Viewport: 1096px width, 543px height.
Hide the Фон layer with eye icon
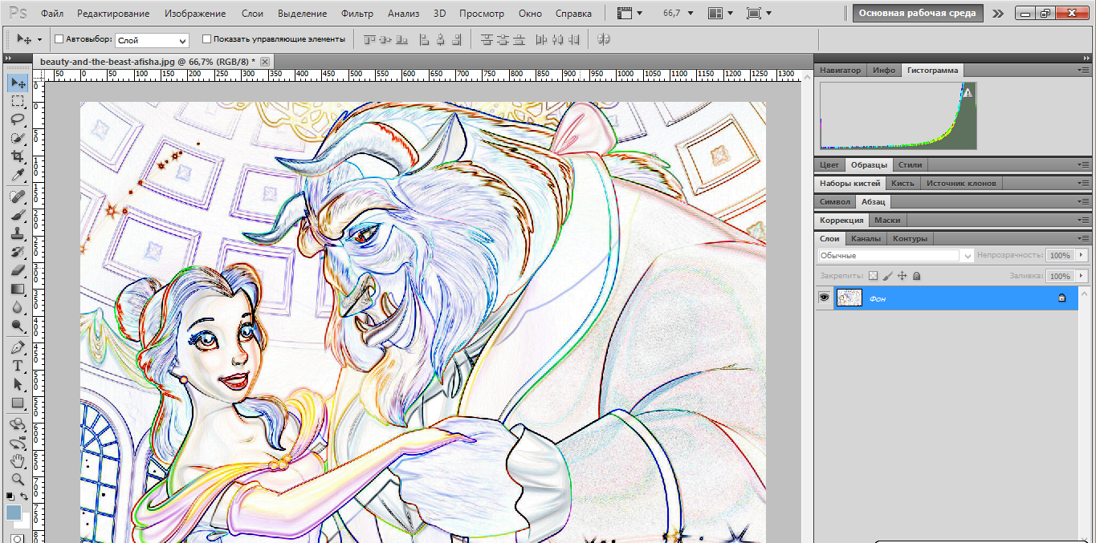pyautogui.click(x=823, y=298)
